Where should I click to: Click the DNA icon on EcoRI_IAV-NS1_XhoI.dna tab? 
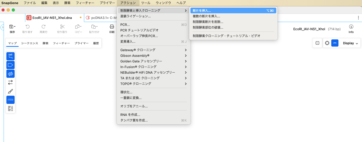[x=29, y=18]
